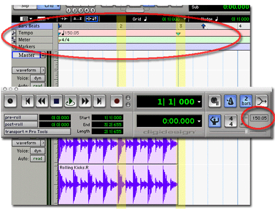Viewport: 275px width, 212px height.
Task: Click the Tempo ruler label
Action: coord(26,33)
